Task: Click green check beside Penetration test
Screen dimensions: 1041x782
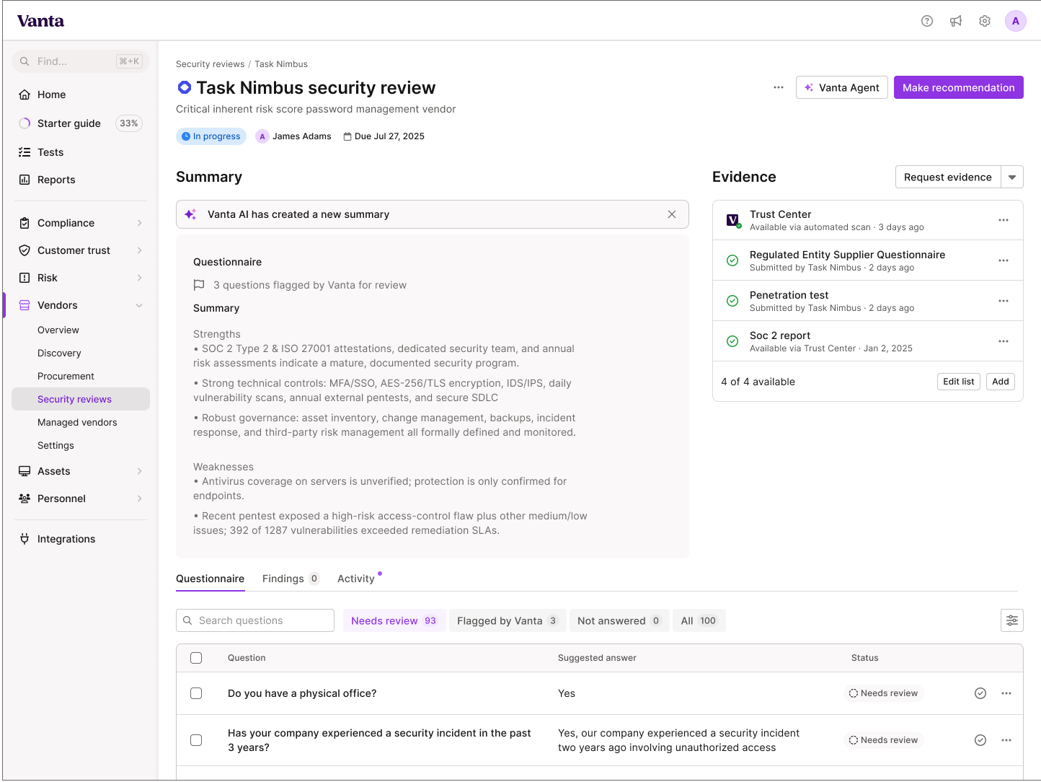Action: coord(732,301)
